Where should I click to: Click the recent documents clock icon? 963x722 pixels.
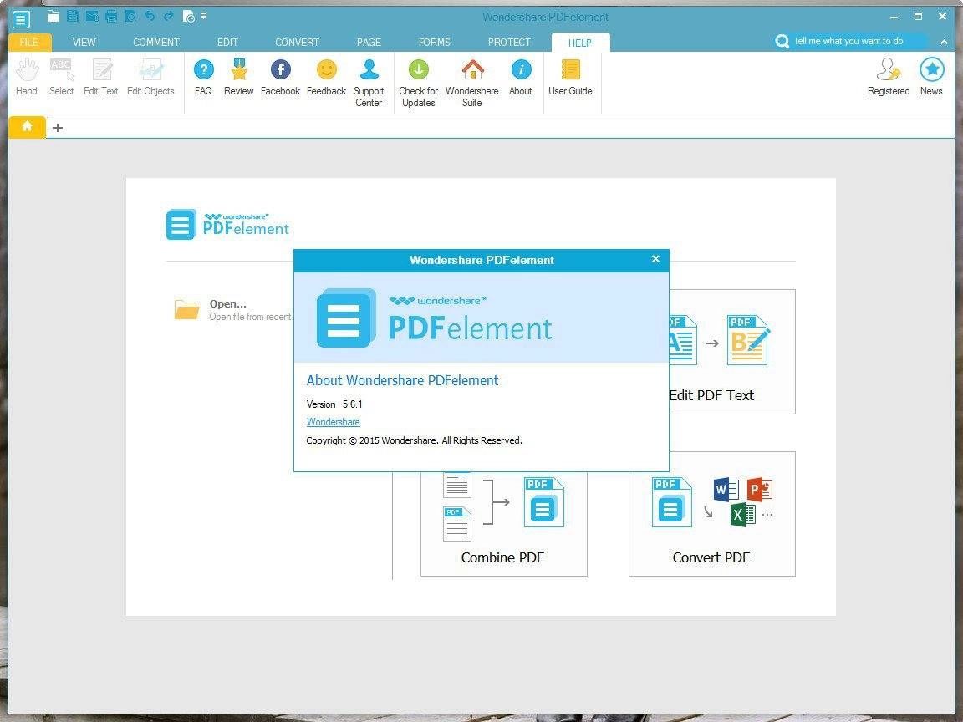pyautogui.click(x=189, y=17)
